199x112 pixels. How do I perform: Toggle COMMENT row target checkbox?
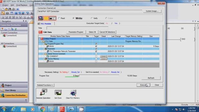pyautogui.click(x=96, y=56)
